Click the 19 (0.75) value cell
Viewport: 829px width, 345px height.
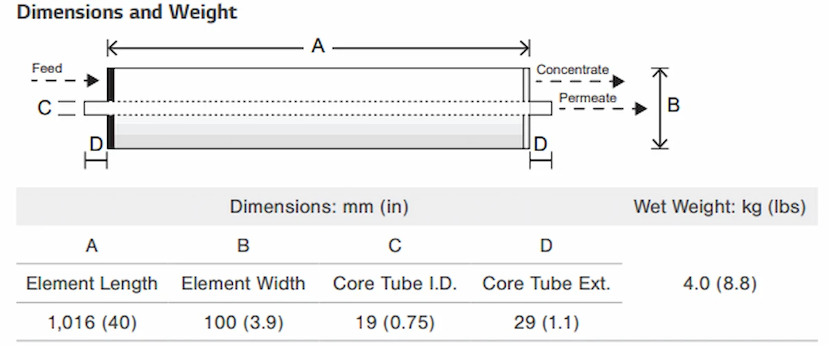point(394,322)
